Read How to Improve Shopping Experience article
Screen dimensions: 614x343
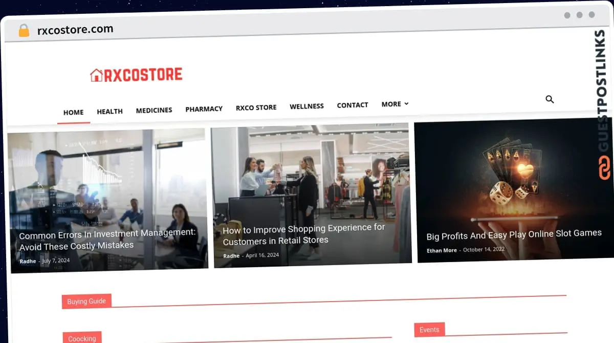point(303,234)
